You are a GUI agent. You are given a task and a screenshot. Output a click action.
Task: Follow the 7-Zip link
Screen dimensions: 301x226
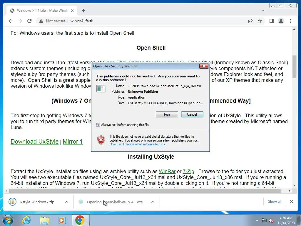pyautogui.click(x=188, y=171)
